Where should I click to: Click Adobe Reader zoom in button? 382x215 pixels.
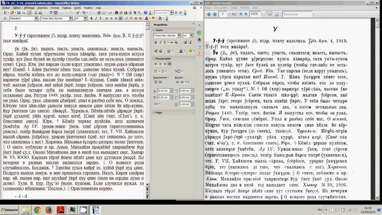click(246, 14)
